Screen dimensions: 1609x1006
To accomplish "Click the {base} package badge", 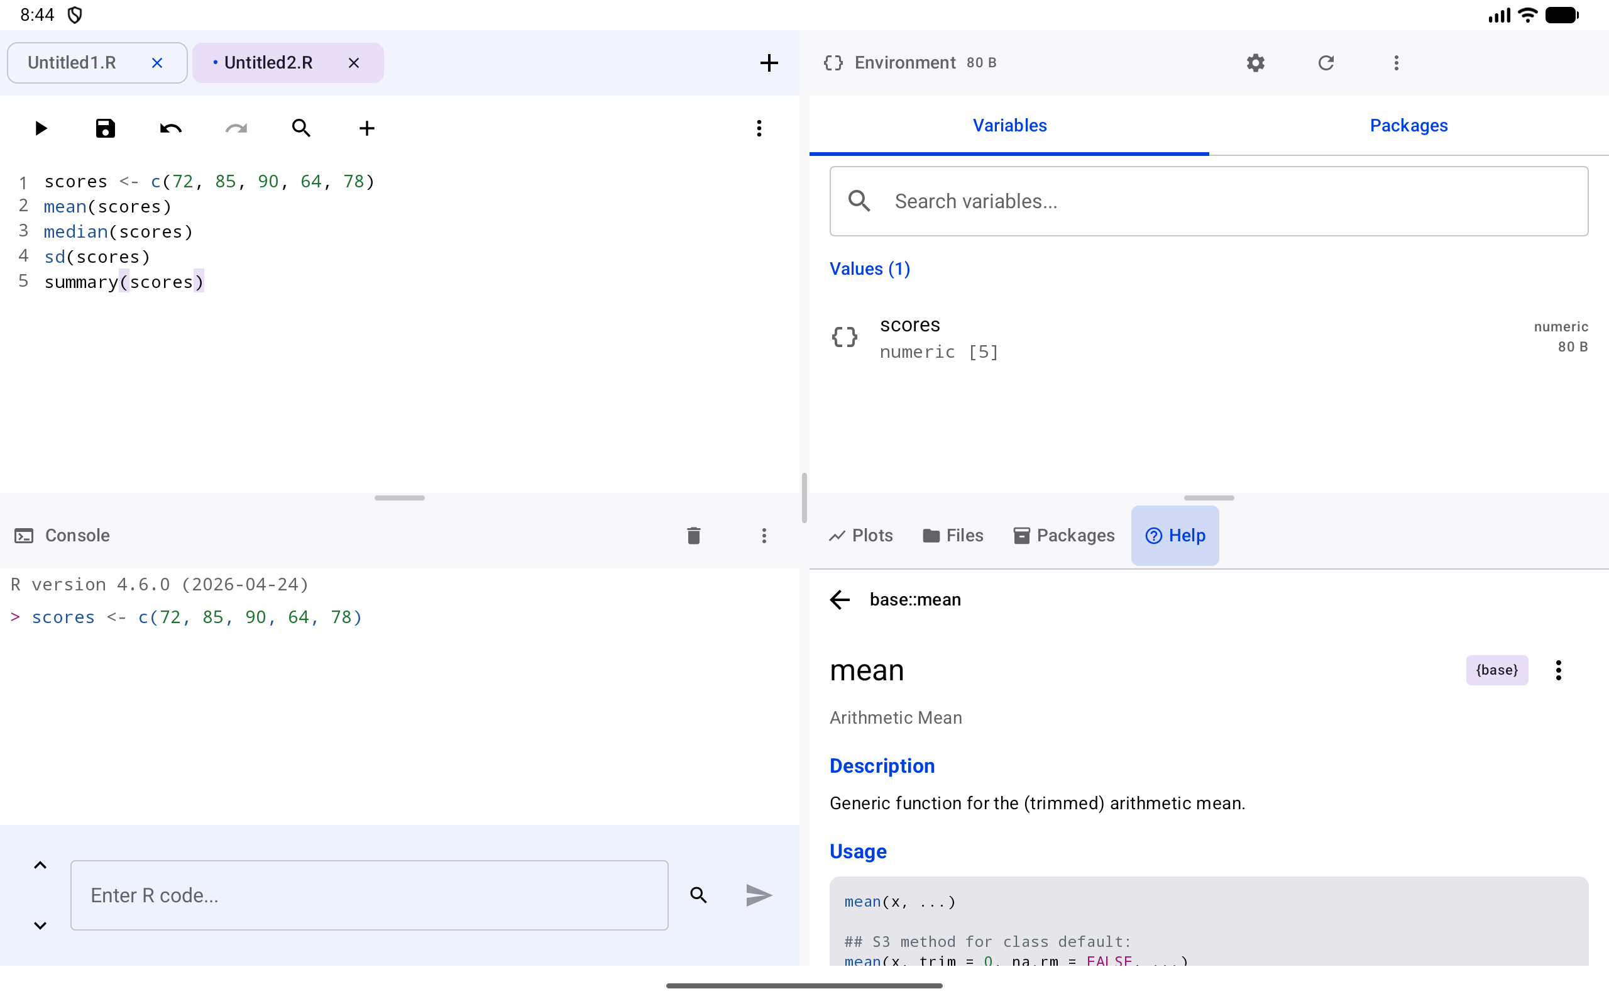I will click(x=1496, y=670).
